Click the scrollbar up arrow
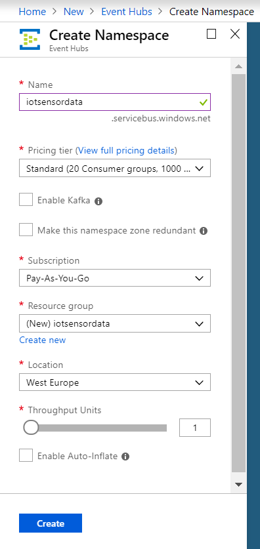Image resolution: width=260 pixels, height=549 pixels. pos(238,66)
